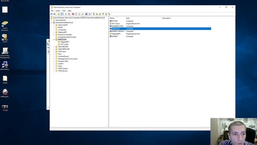Image resolution: width=257 pixels, height=145 pixels.
Task: Click the blue Help toolbar icon
Action: pos(86,14)
